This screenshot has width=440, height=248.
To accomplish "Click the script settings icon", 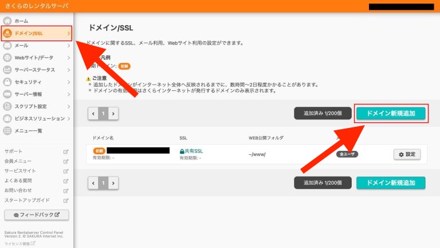I will click(7, 106).
